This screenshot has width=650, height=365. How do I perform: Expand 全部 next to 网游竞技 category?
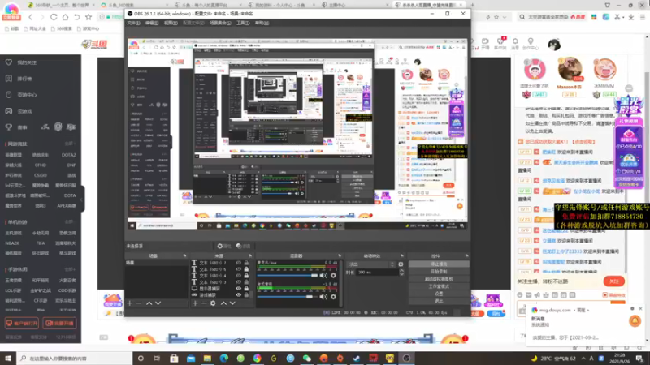[70, 144]
